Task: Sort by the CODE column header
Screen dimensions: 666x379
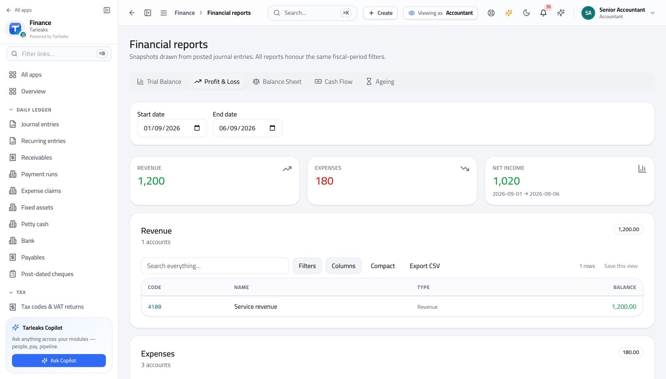Action: point(154,287)
